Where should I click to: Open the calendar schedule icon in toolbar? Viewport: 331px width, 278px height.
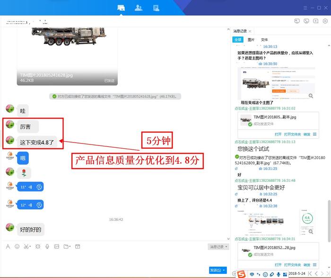tap(78, 246)
